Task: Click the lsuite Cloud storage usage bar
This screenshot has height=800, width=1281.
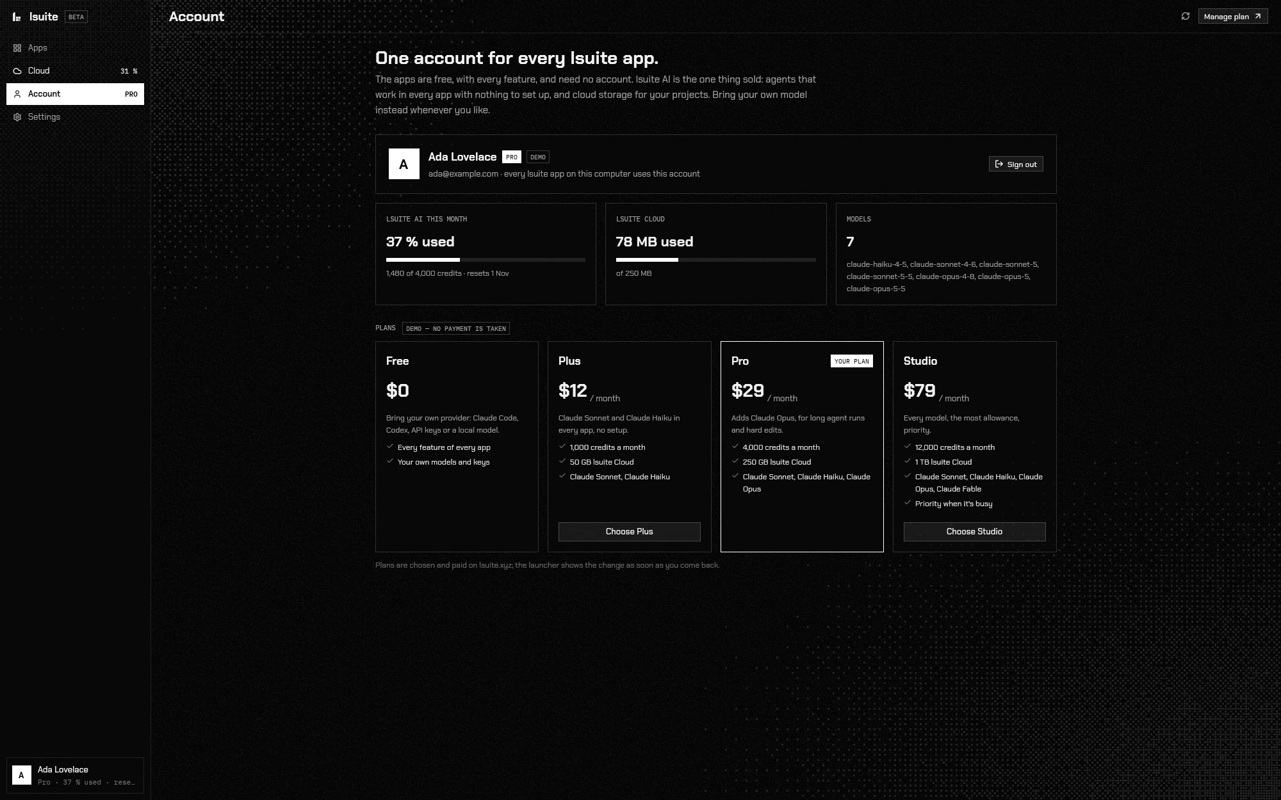Action: (715, 260)
